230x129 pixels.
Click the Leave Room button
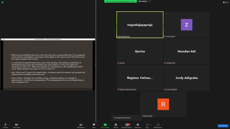223,126
